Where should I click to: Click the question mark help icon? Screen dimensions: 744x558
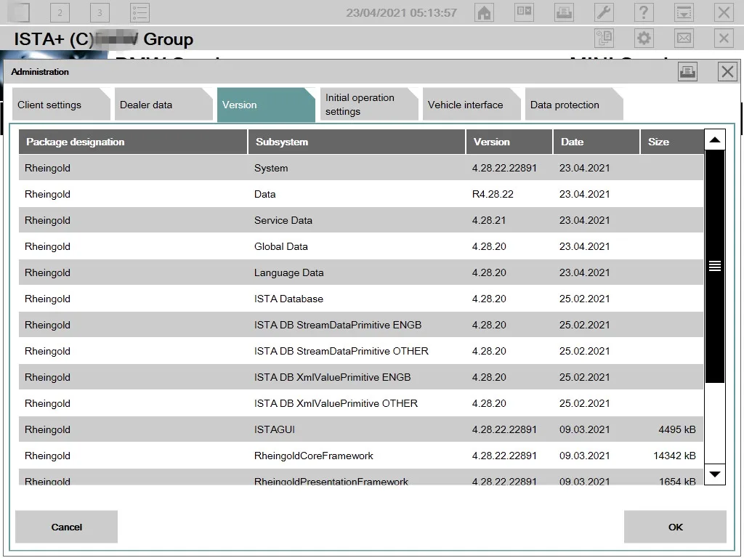tap(644, 12)
